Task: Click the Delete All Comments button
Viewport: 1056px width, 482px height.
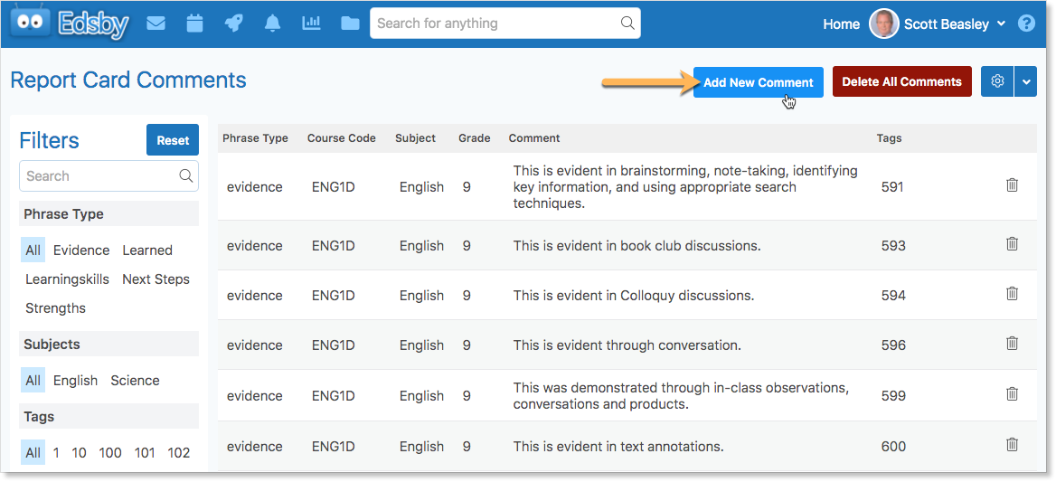Action: [x=901, y=81]
